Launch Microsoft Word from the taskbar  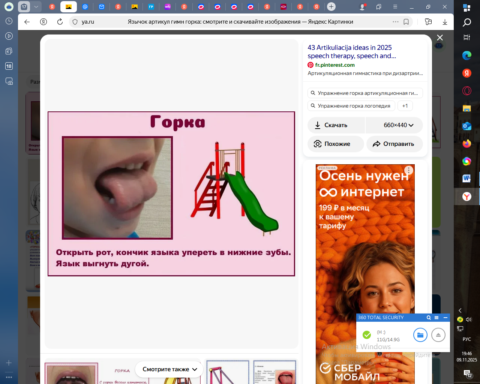(x=466, y=178)
